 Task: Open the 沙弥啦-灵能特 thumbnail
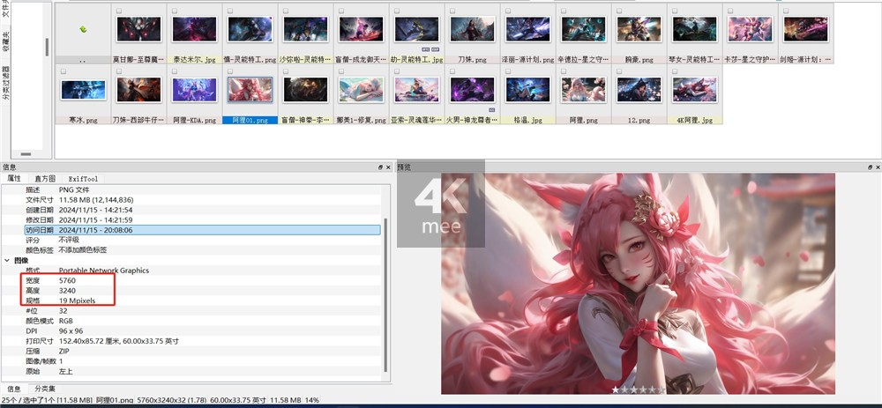(x=306, y=29)
